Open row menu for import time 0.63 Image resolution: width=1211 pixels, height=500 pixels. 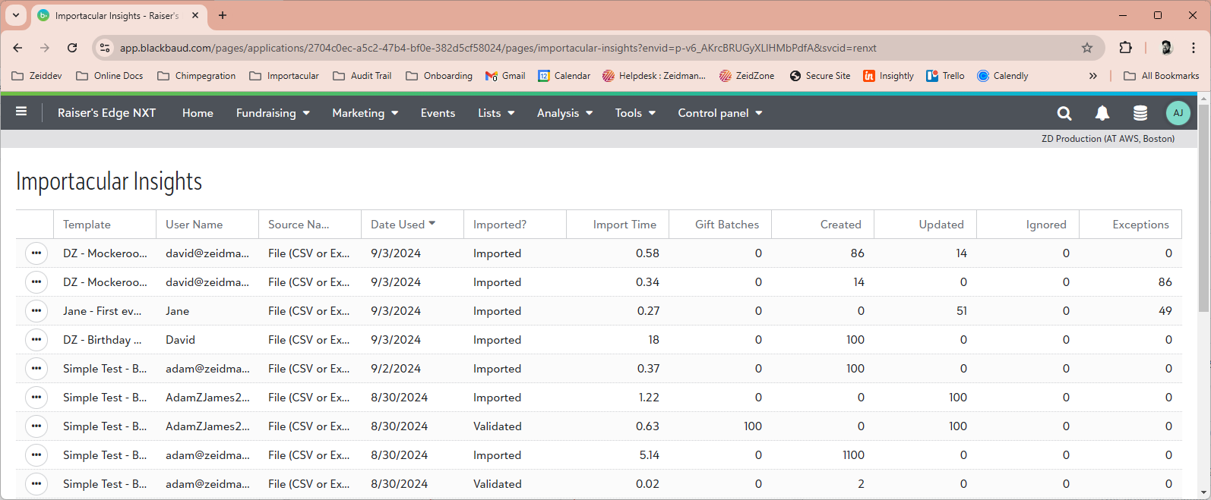point(36,426)
